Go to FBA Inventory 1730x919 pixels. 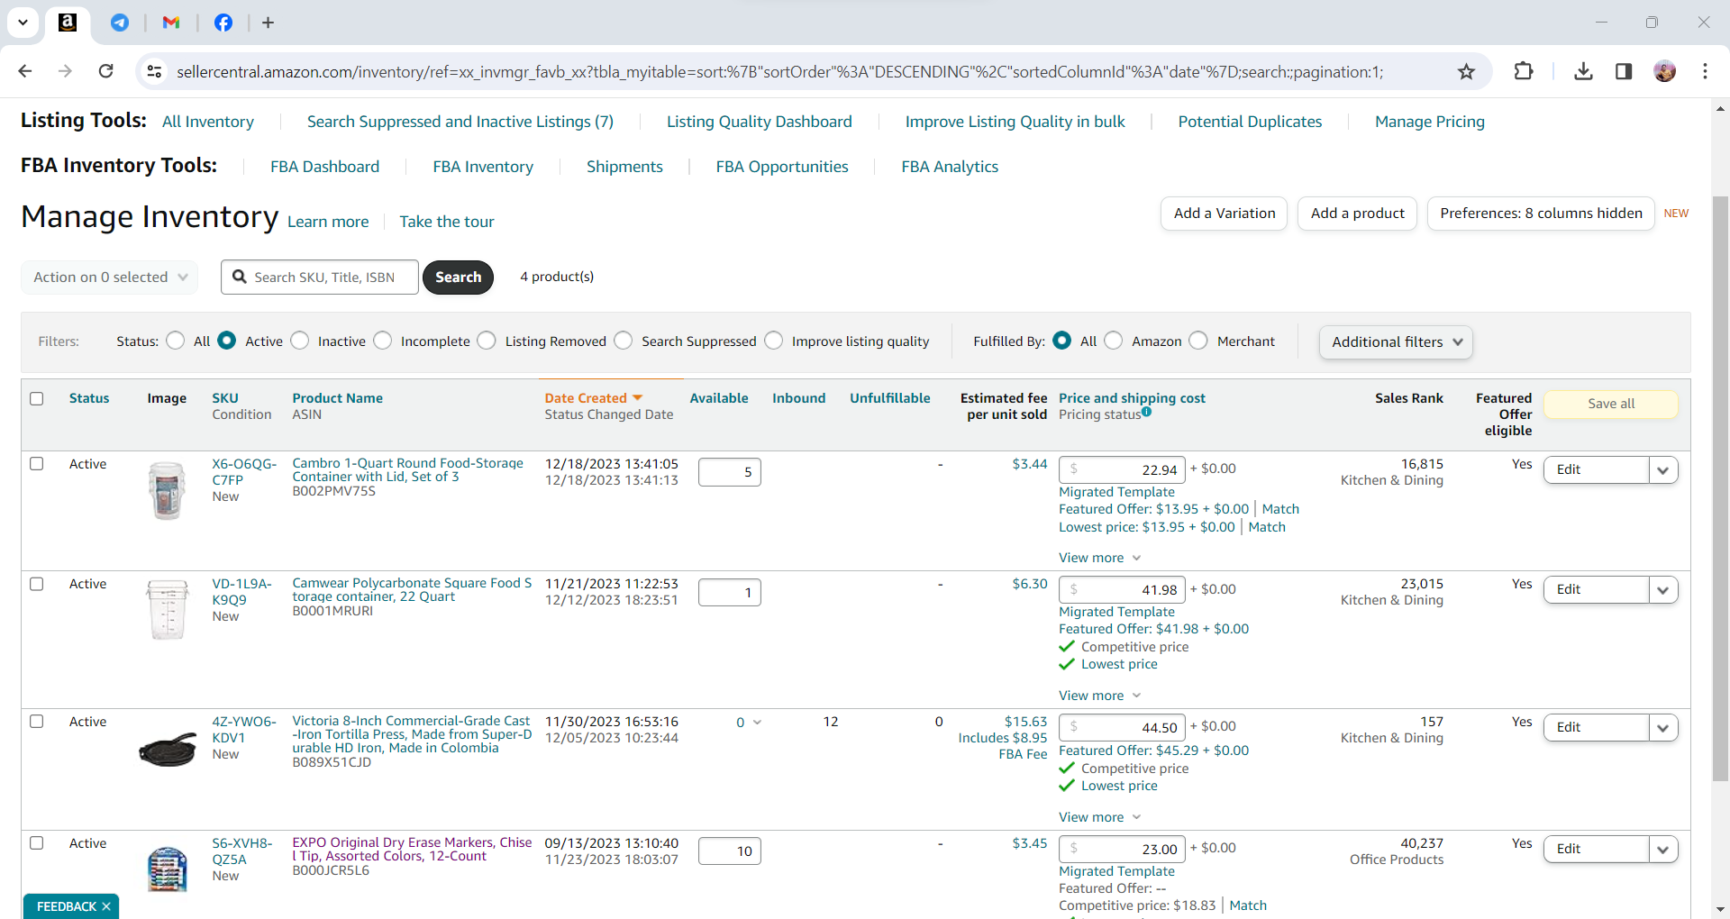(483, 167)
